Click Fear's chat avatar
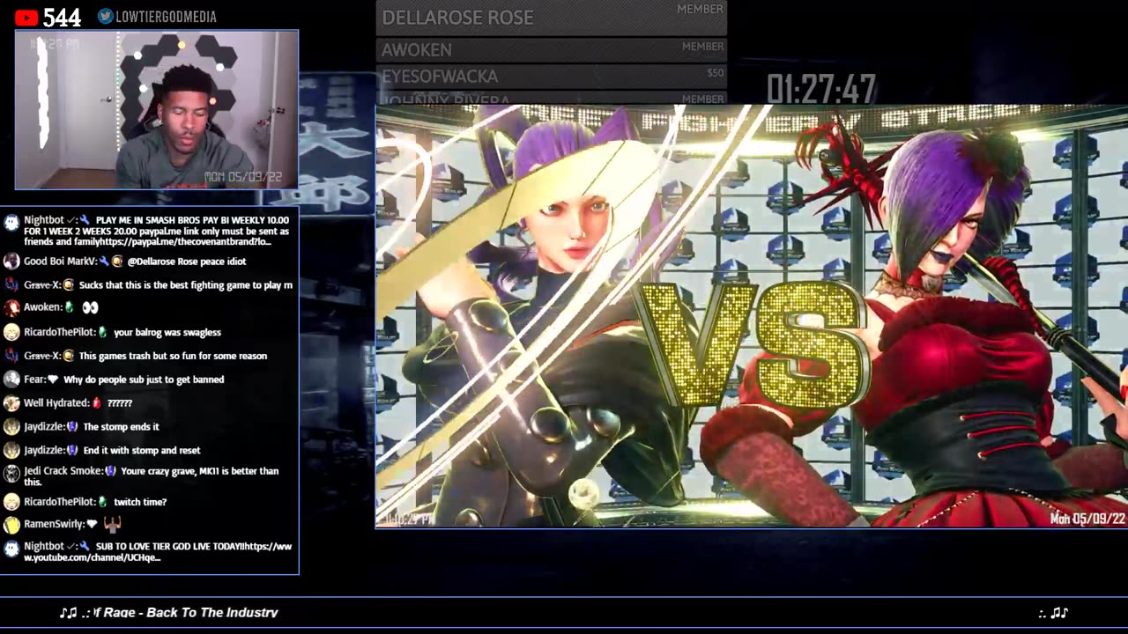This screenshot has height=634, width=1128. tap(11, 380)
